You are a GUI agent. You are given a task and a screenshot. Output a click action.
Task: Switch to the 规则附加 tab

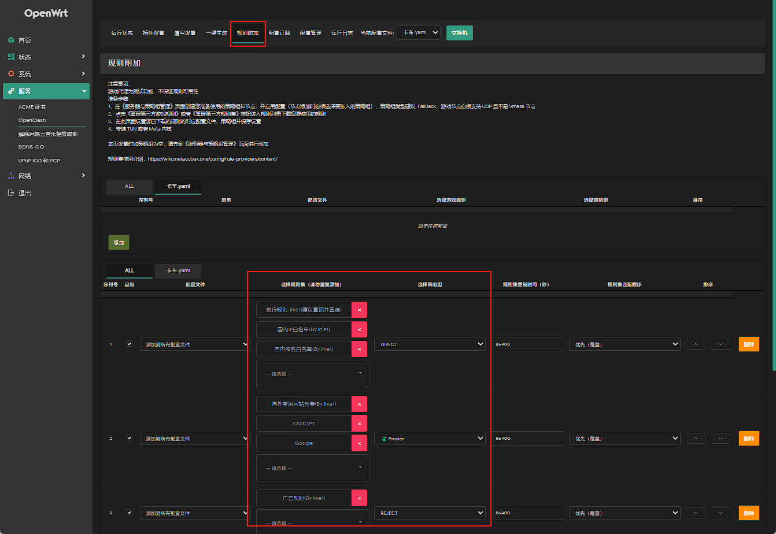(x=247, y=33)
